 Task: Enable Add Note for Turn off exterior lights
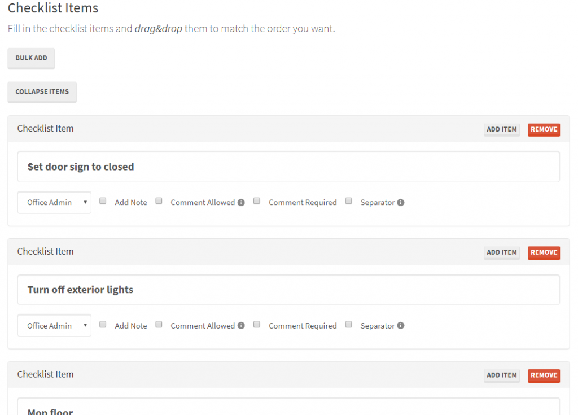pyautogui.click(x=103, y=324)
